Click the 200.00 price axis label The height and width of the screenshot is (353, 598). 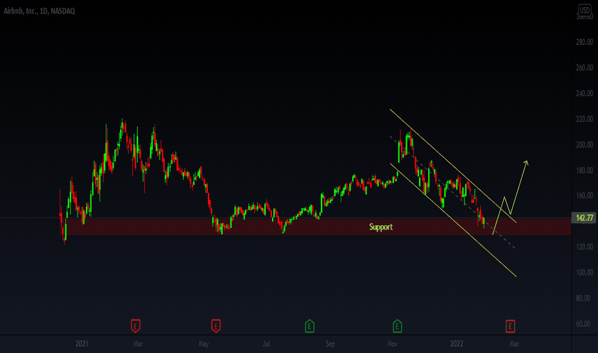click(x=585, y=144)
